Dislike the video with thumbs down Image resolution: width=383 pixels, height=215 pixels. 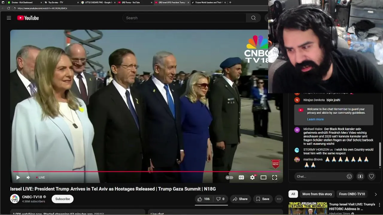[x=221, y=199]
